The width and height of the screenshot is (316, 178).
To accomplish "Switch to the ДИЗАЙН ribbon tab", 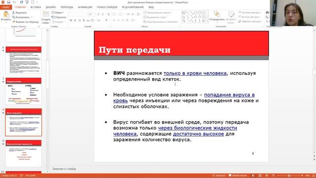I will (50, 7).
